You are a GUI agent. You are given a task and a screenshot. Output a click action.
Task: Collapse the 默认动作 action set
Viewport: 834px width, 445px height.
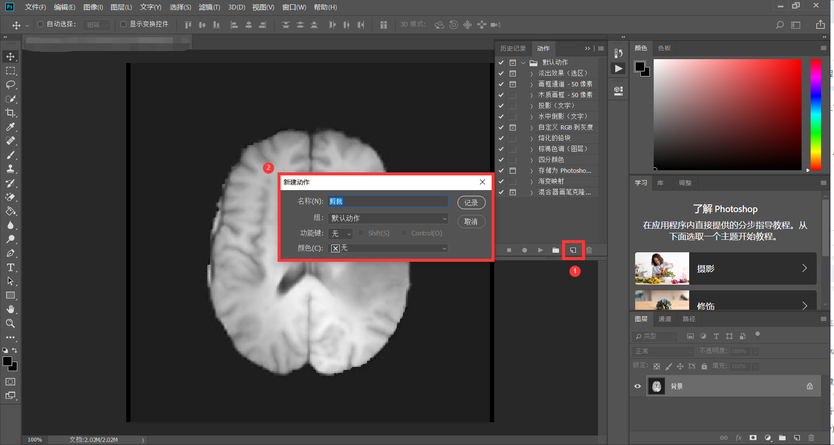(523, 63)
